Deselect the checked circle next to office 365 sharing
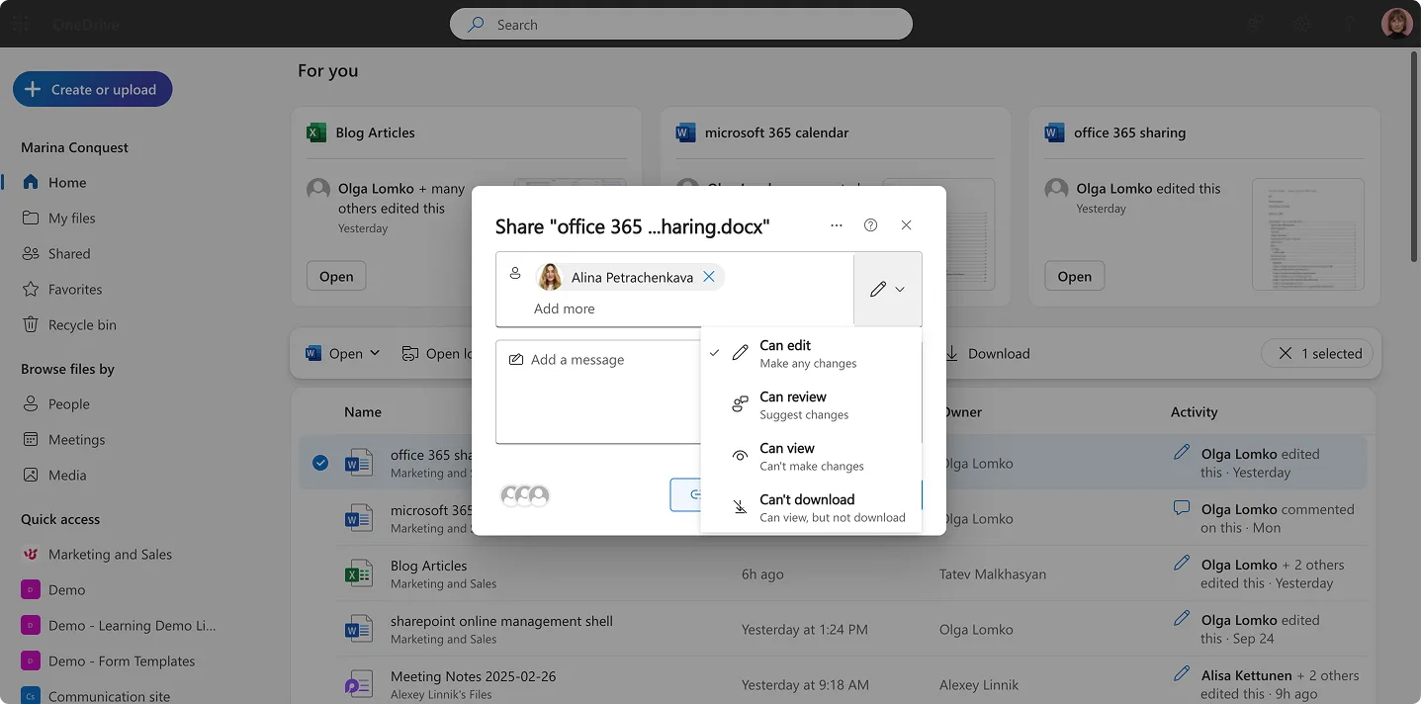This screenshot has width=1421, height=704. (319, 462)
